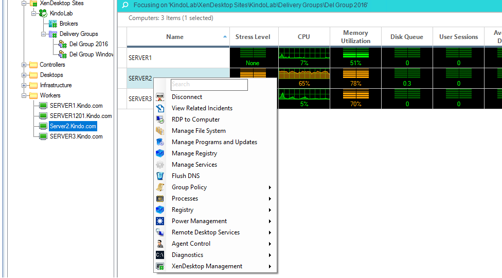Image resolution: width=502 pixels, height=278 pixels.
Task: Click SERVER3 memory 70% gauge cell
Action: [x=356, y=99]
